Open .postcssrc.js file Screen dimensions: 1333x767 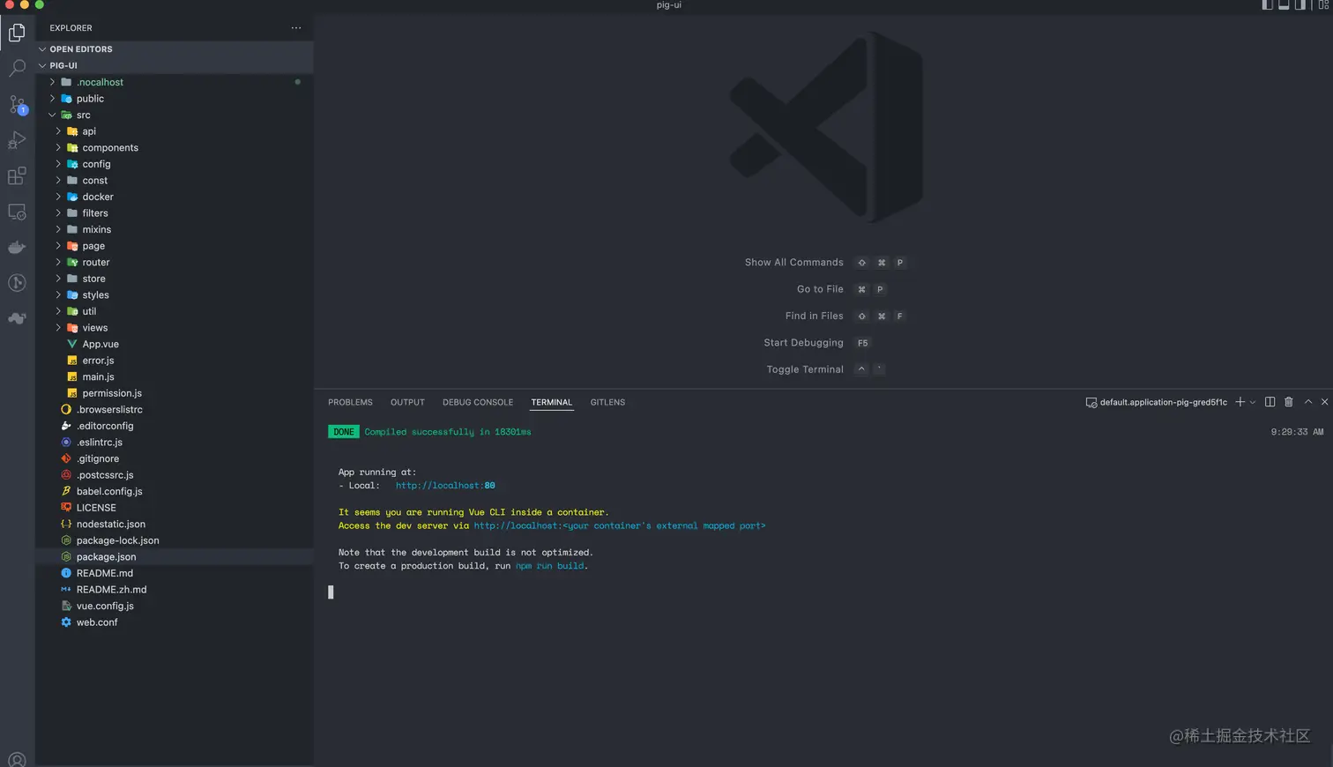(175, 475)
